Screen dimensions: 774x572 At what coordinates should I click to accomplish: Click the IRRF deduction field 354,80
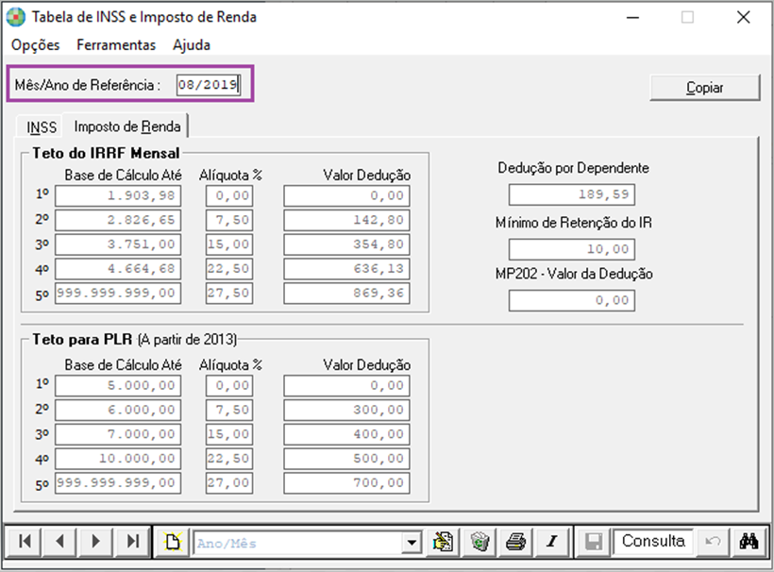click(346, 244)
